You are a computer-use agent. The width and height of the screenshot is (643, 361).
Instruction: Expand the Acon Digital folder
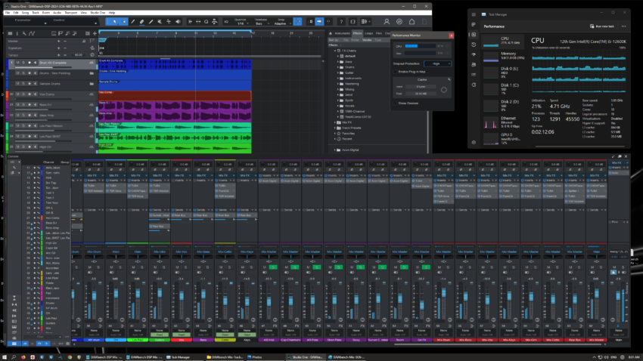pos(335,150)
